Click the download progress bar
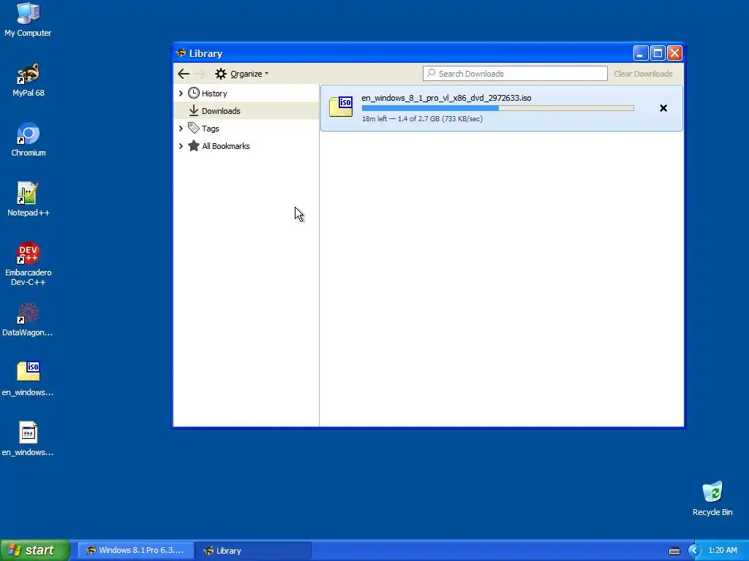Screen dimensions: 749x561 (x=497, y=108)
